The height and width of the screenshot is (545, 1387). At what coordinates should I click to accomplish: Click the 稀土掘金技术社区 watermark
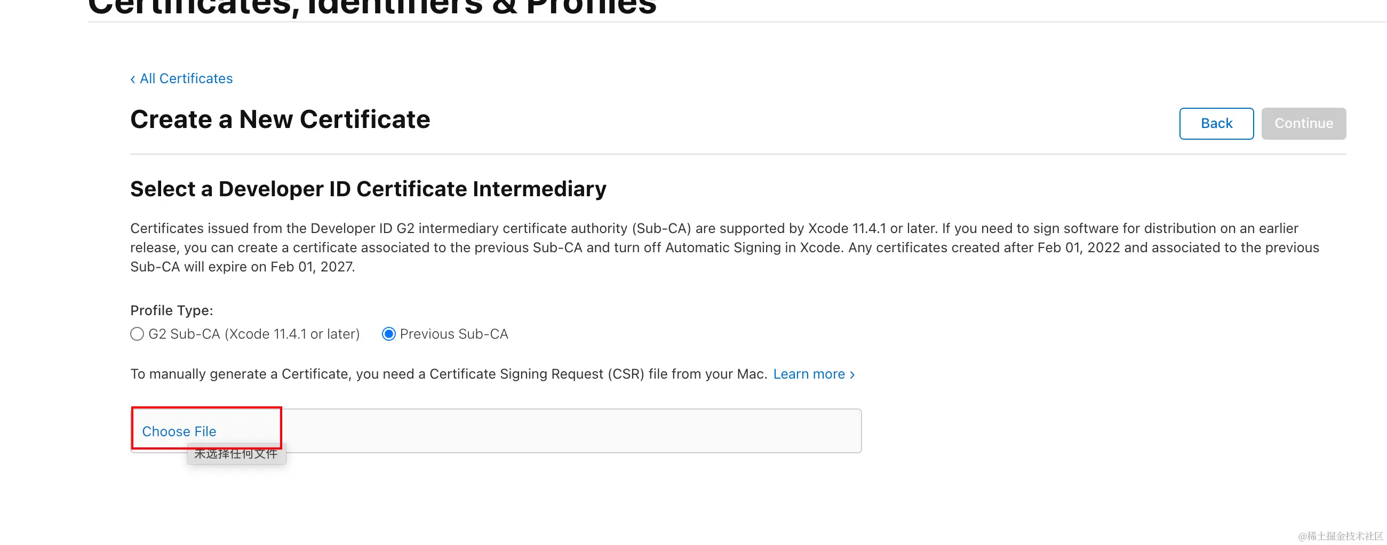pos(1340,536)
